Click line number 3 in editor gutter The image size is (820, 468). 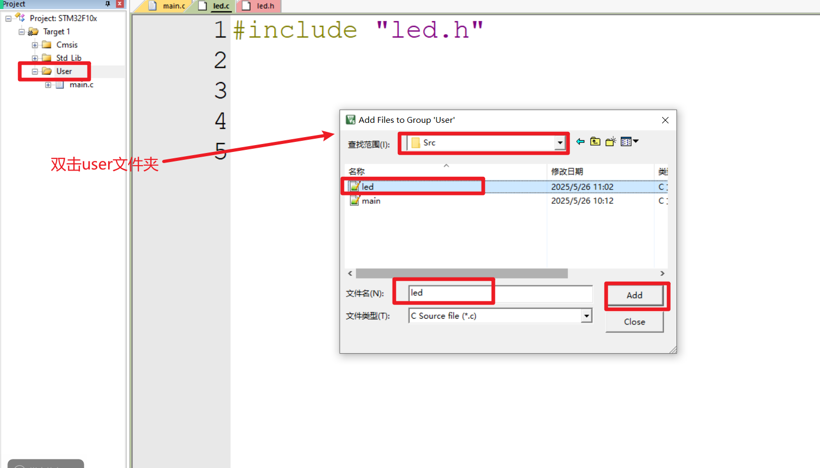(x=220, y=91)
